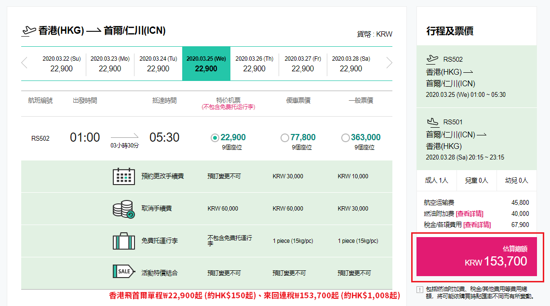Viewport: 550px width, 306px height.
Task: Click arrival time 05:30
Action: [164, 137]
